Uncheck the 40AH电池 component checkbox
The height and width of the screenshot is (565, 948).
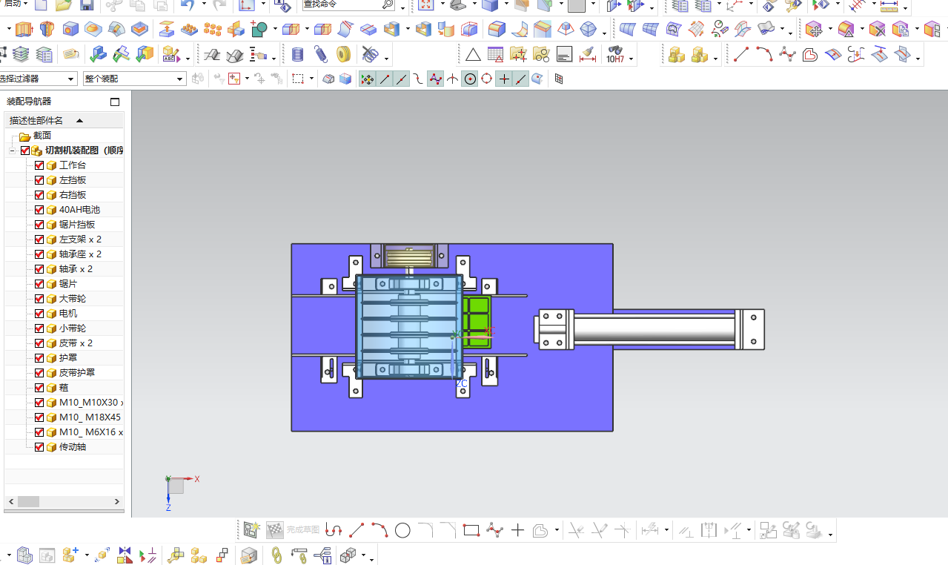[39, 210]
